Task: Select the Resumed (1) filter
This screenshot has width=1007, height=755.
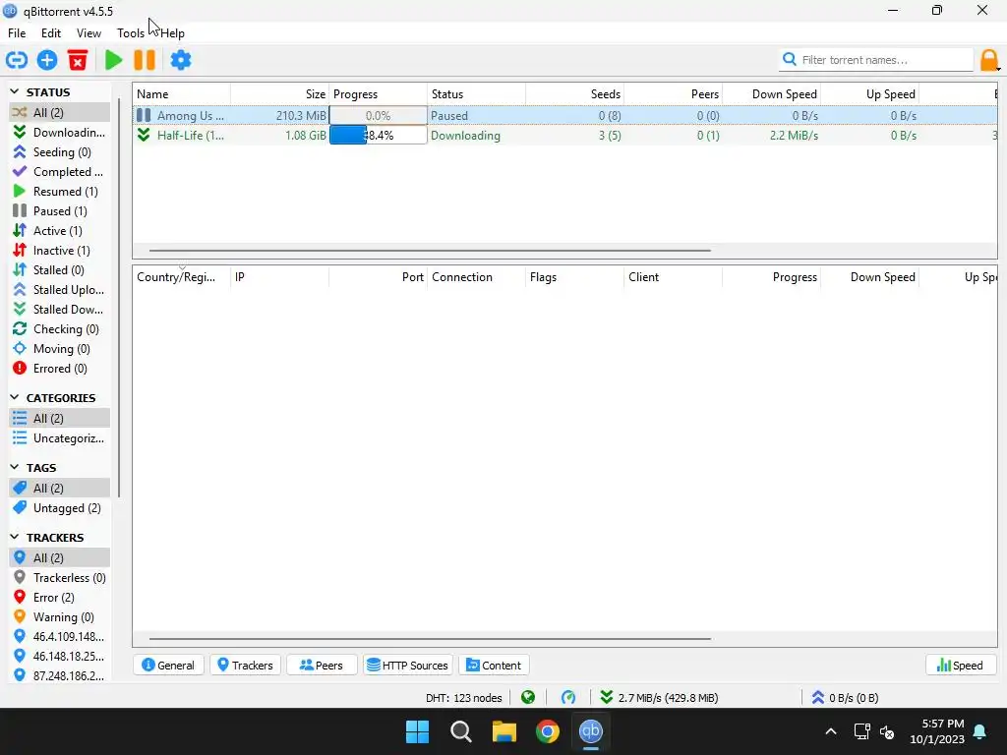Action: point(59,192)
